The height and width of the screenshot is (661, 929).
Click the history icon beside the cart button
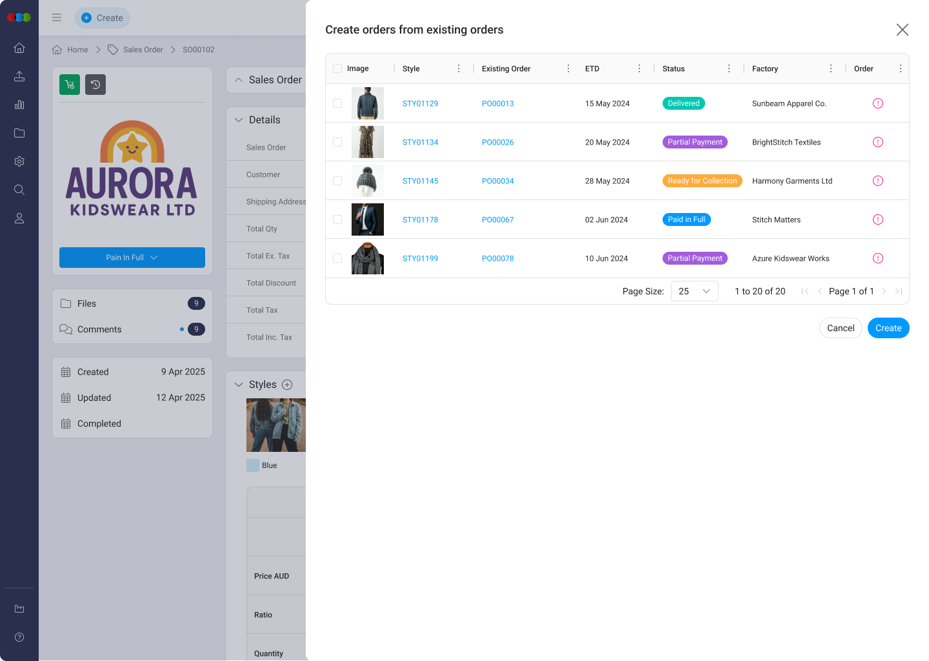[x=95, y=84]
